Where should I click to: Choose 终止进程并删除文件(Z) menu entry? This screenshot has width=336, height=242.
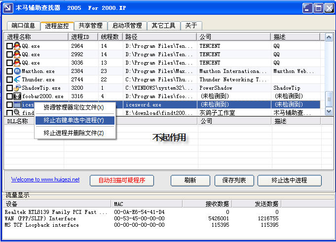click(x=74, y=133)
